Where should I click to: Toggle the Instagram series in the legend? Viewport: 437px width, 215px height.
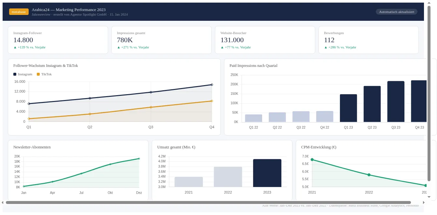(23, 74)
